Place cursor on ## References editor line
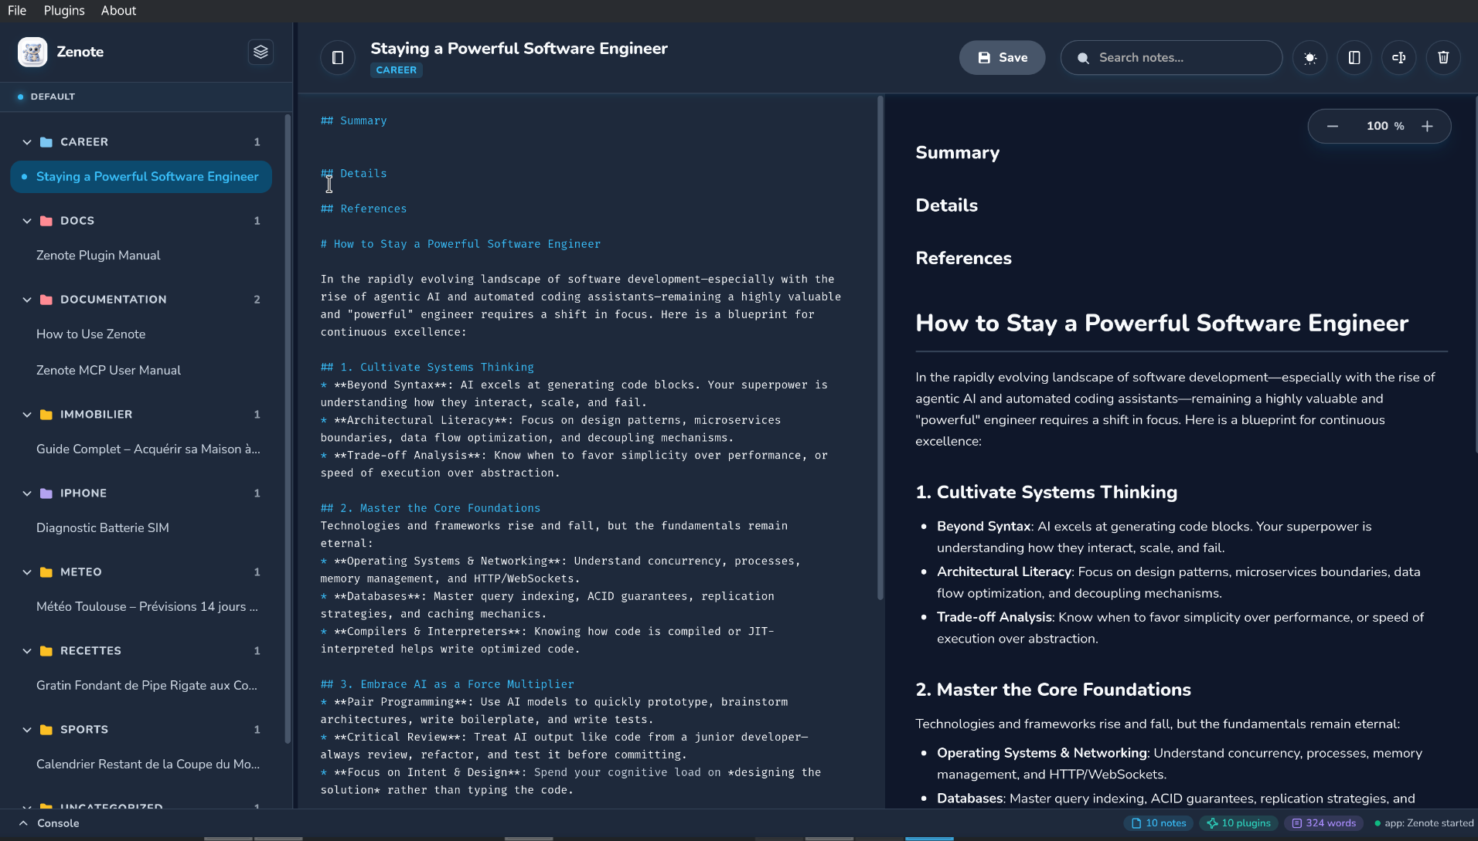 pyautogui.click(x=363, y=209)
